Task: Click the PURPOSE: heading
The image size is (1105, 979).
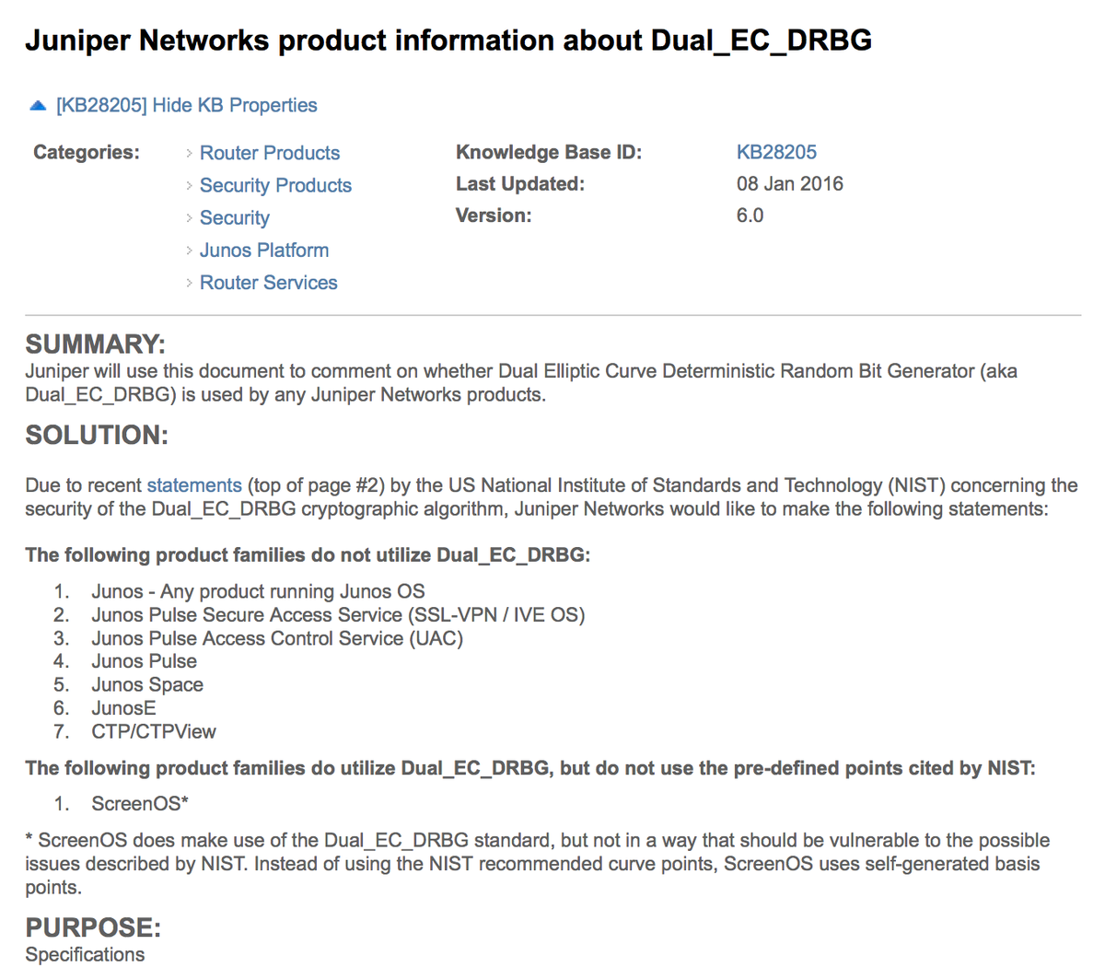Action: pos(93,927)
